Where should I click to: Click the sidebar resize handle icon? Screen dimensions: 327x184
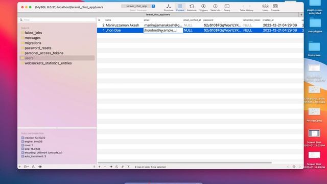(94, 167)
